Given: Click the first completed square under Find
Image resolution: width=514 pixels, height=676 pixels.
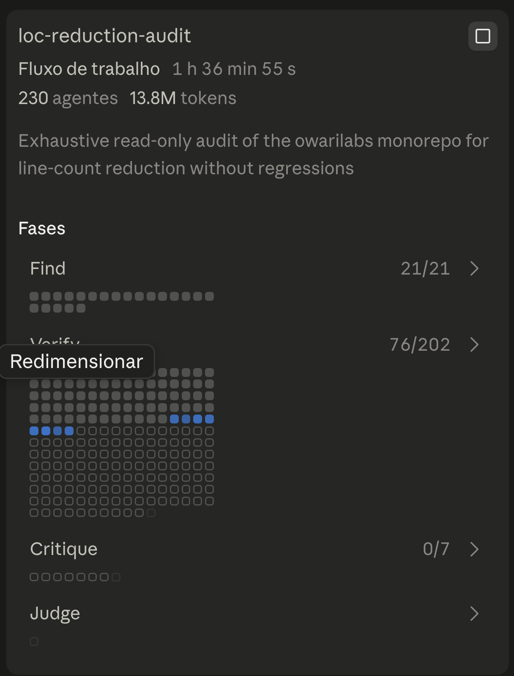Looking at the screenshot, I should coord(34,297).
